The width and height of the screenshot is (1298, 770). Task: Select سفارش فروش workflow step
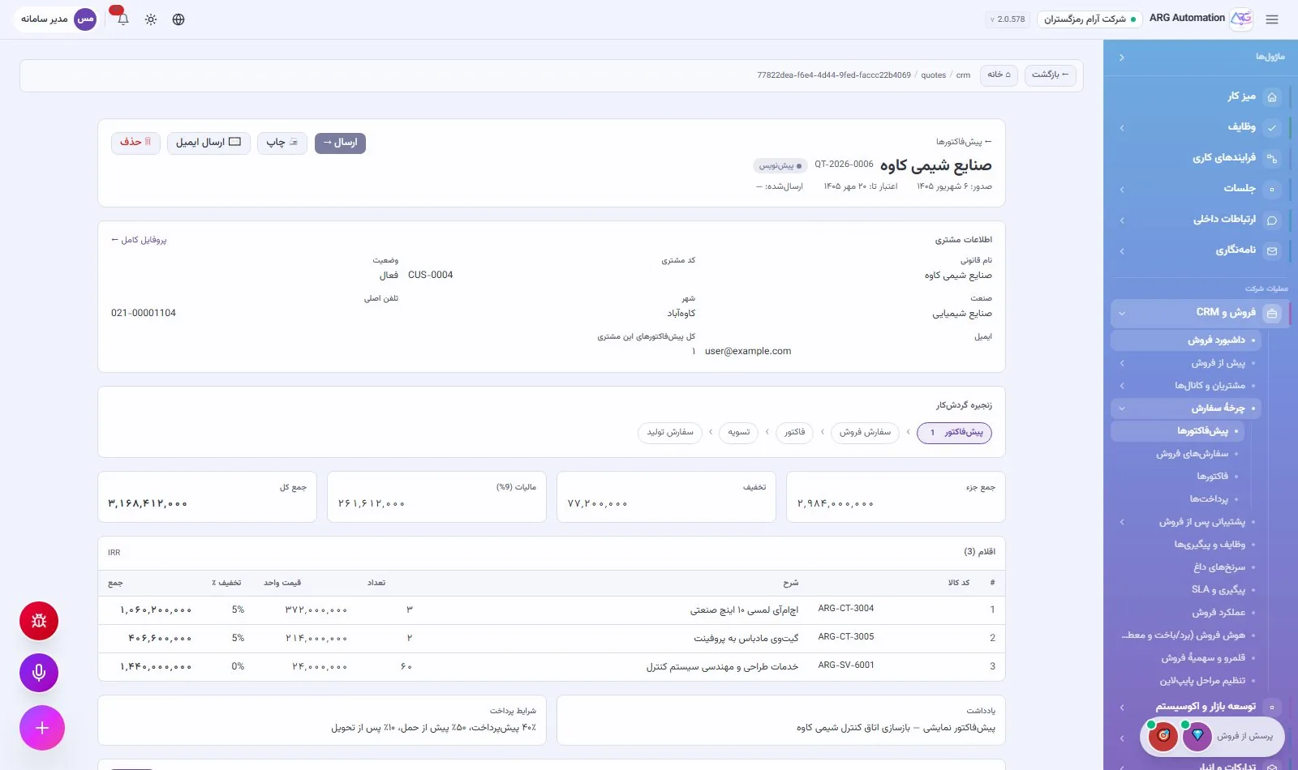865,433
